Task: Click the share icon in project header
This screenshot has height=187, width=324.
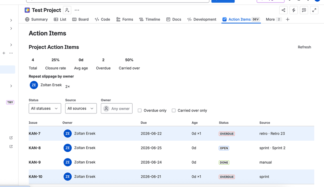Action: [x=283, y=10]
